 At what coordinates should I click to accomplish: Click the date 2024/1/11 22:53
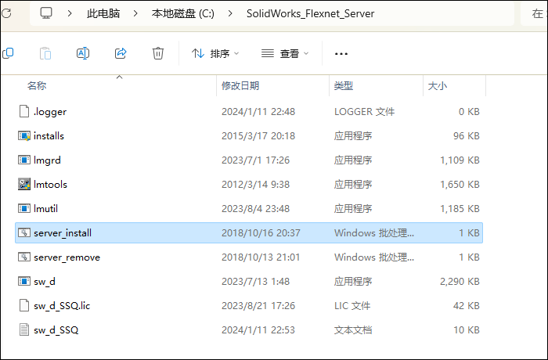(258, 330)
